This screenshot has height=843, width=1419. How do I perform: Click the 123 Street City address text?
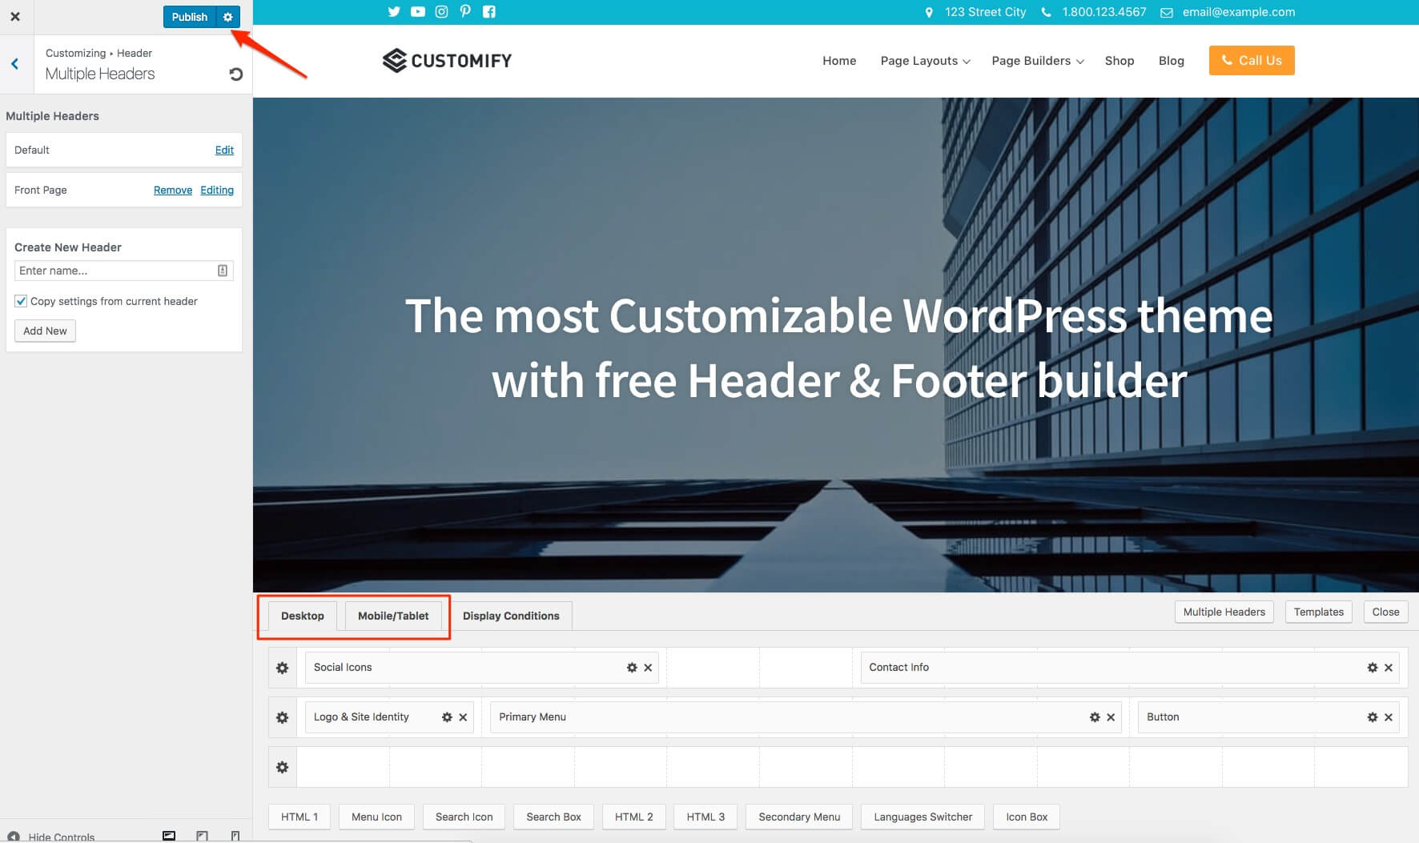[985, 12]
